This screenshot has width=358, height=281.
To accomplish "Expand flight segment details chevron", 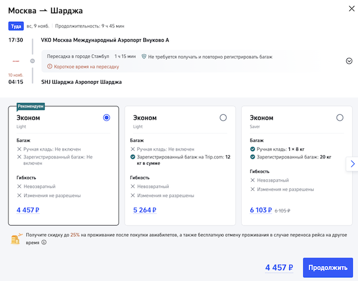I will (x=349, y=61).
